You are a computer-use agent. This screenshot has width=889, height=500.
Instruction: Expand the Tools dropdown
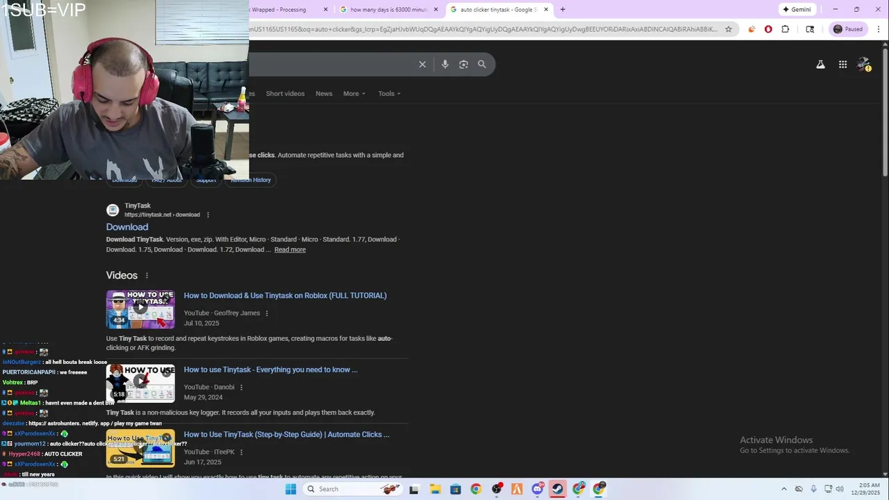coord(389,94)
